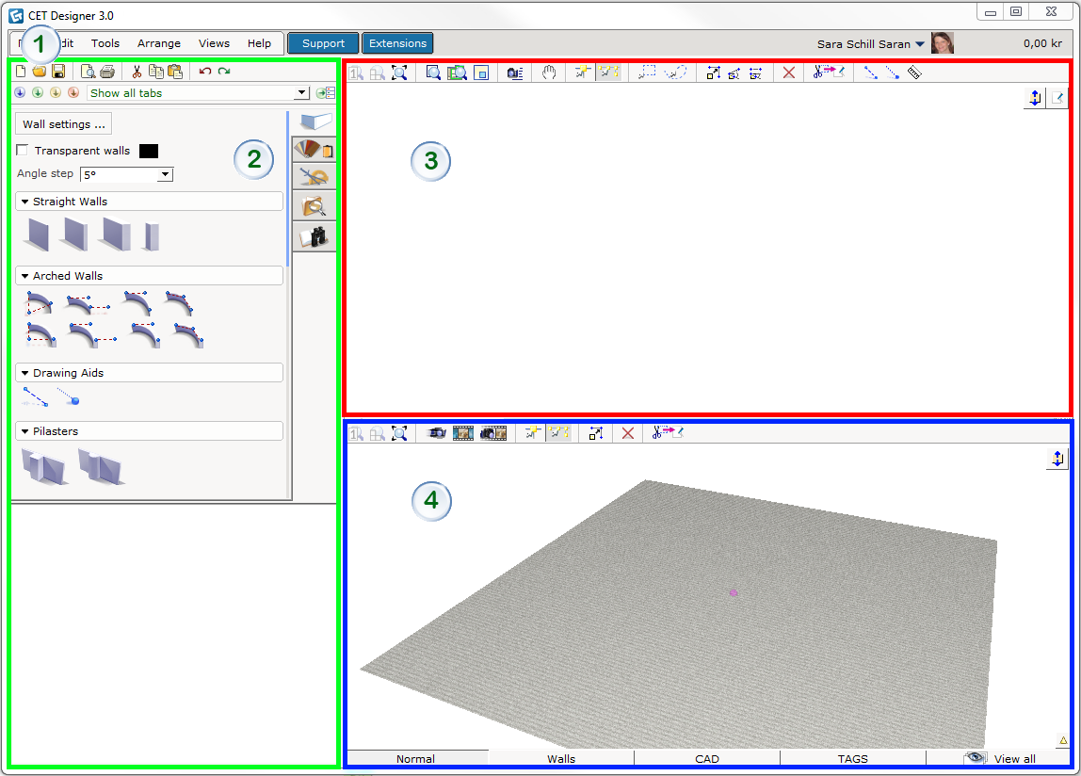The width and height of the screenshot is (1081, 776).
Task: Zoom extents in the 2D view toolbar
Action: 399,73
